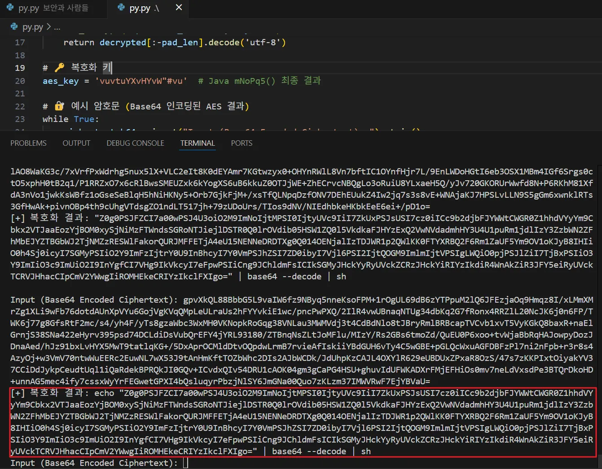Expand the breadcrumb ellipsis segment
This screenshot has height=469, width=602.
click(57, 27)
